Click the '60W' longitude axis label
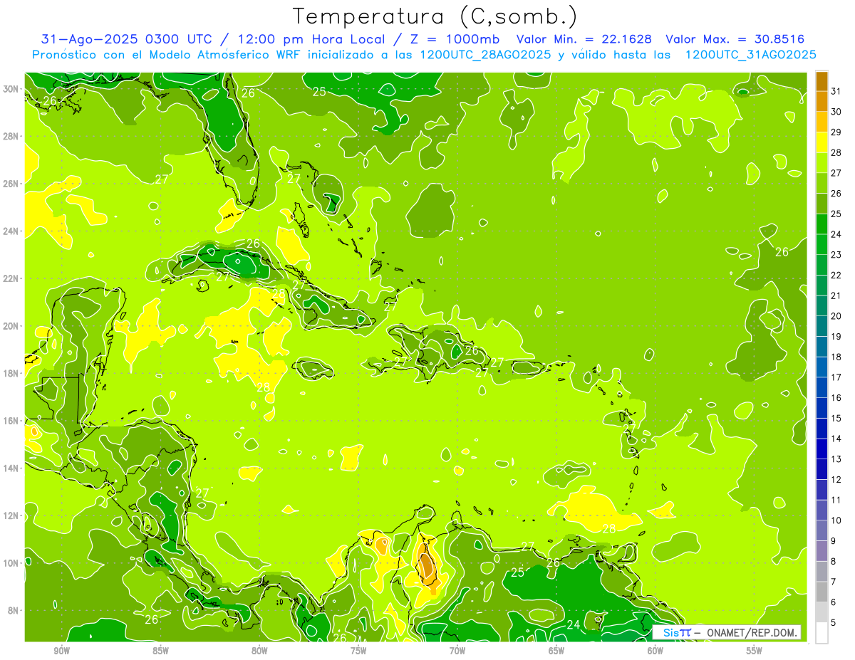This screenshot has height=660, width=855. point(655,651)
